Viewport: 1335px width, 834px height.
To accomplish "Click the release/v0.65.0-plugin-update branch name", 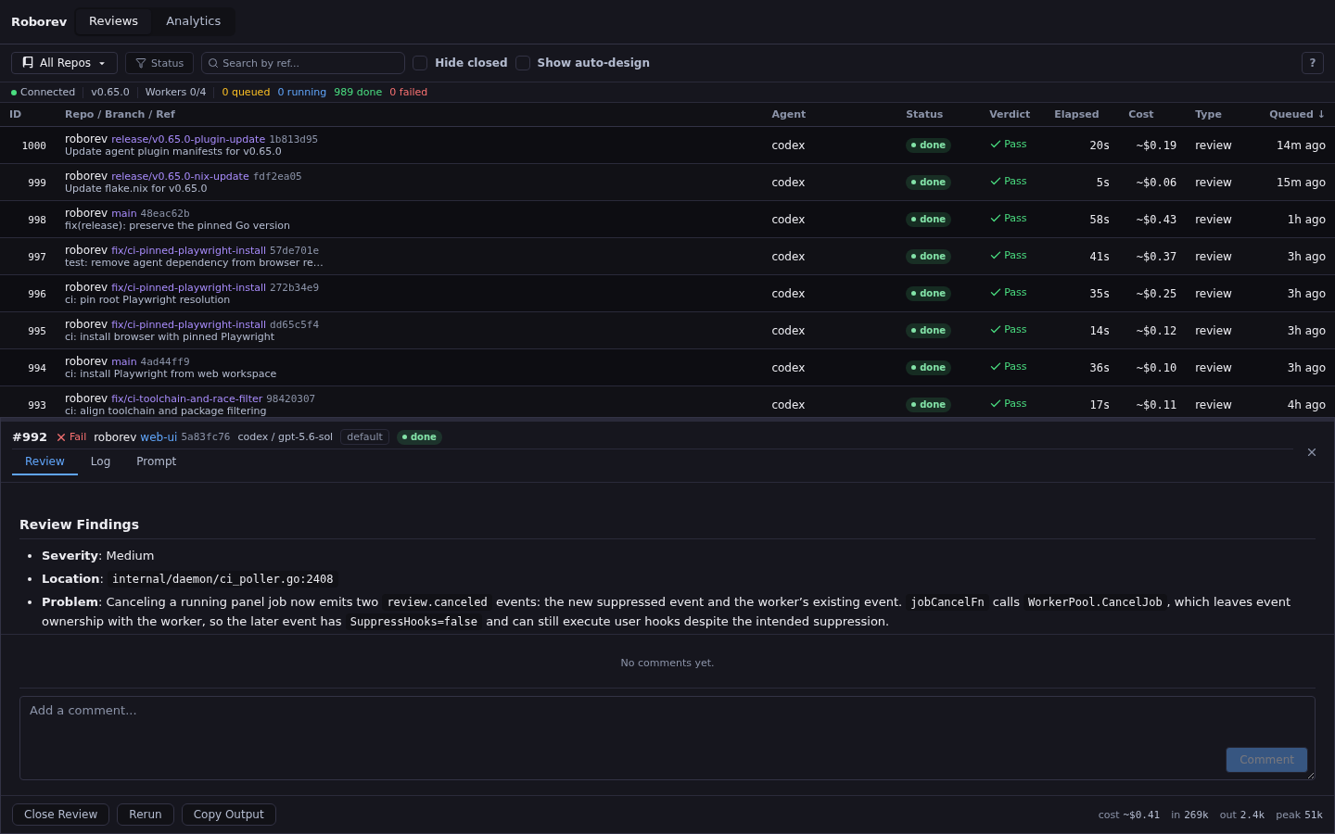I will (x=188, y=139).
